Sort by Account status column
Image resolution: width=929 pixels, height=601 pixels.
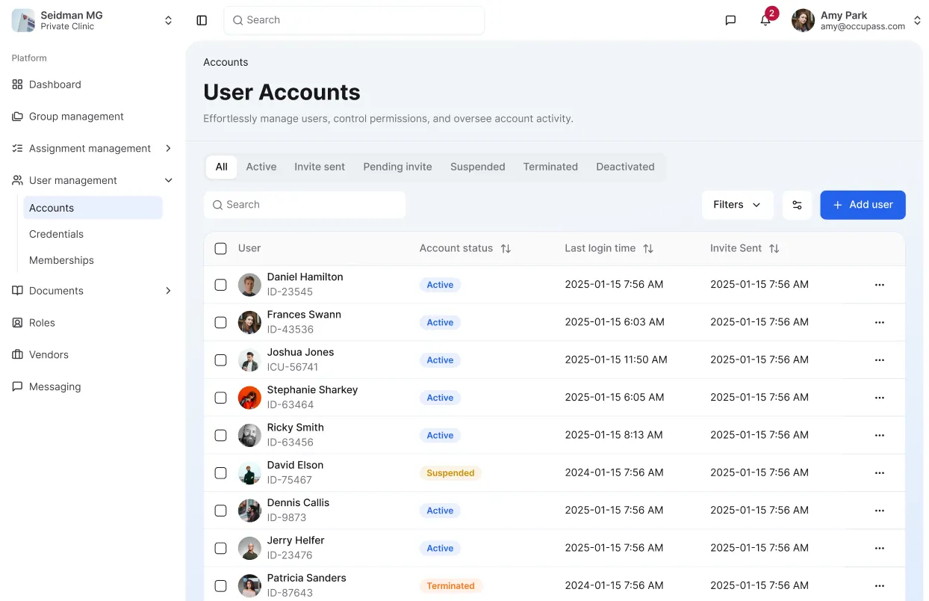click(x=506, y=248)
